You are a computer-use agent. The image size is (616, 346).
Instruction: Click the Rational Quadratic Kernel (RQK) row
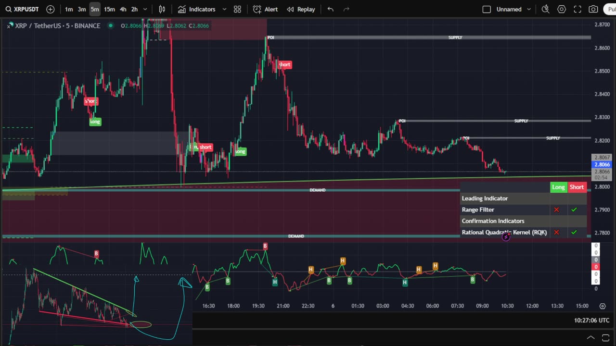pyautogui.click(x=504, y=232)
